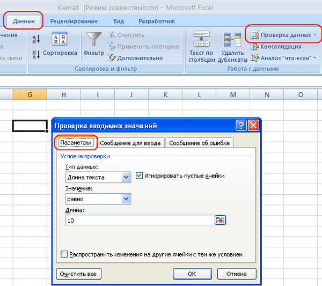Screen dimensions: 322x286
Task: Expand Проверка данных dropdown arrow
Action: click(315, 35)
